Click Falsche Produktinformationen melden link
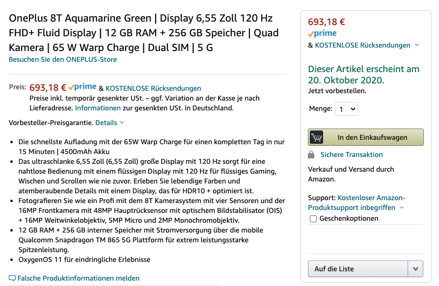 tap(79, 278)
